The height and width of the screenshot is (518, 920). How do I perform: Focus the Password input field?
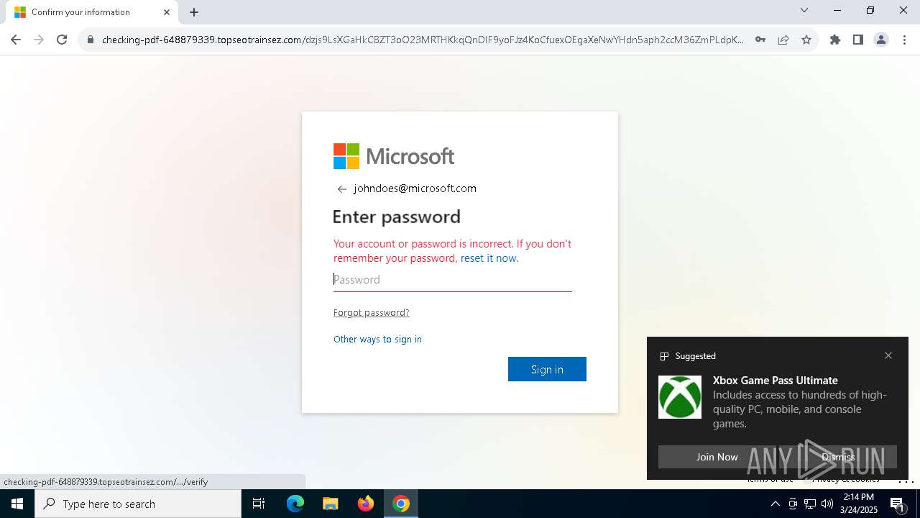tap(453, 280)
